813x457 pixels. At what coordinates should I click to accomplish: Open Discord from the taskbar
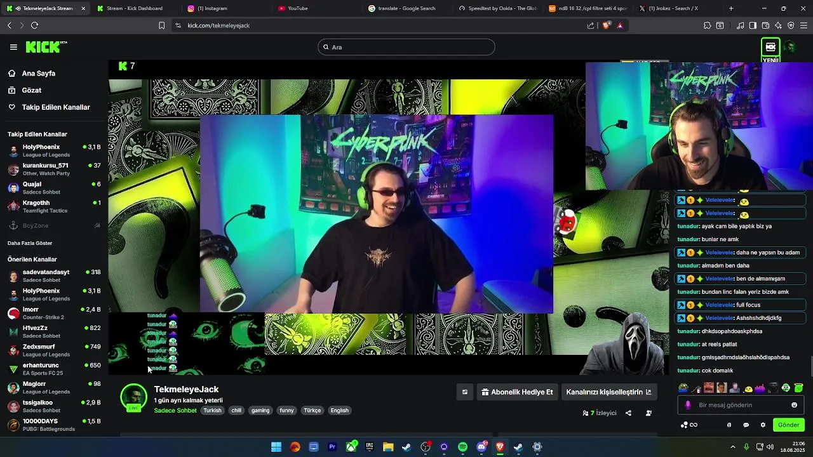click(481, 447)
